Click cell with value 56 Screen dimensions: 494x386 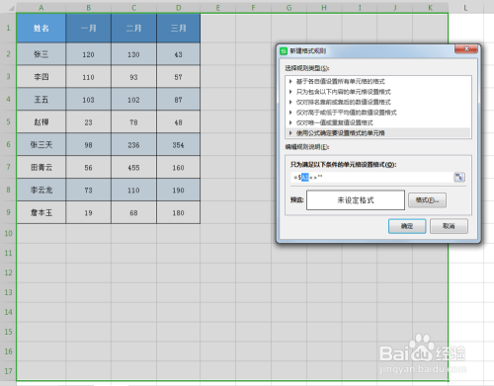click(x=89, y=168)
